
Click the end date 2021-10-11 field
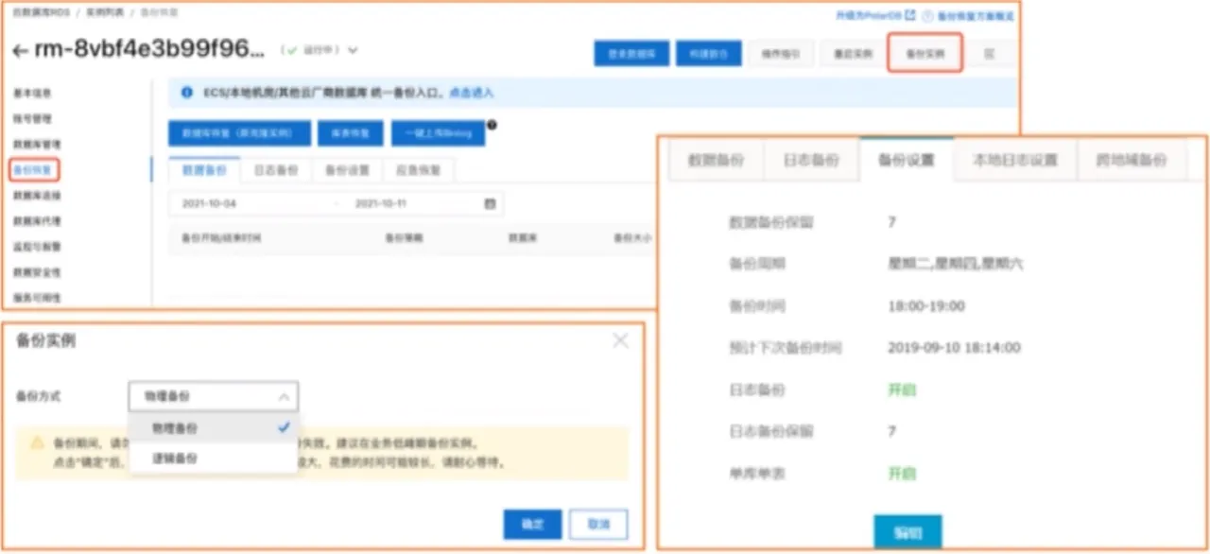pyautogui.click(x=381, y=203)
